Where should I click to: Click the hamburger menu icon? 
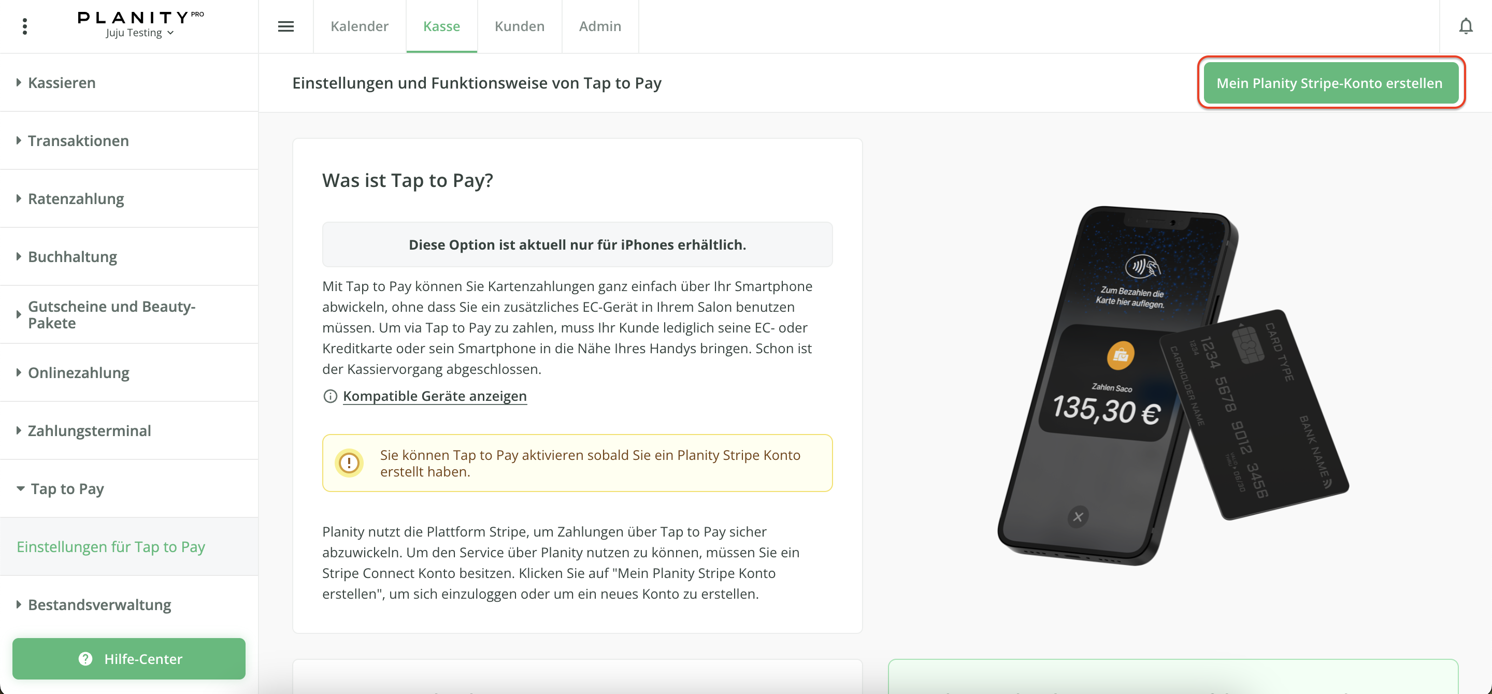[x=285, y=26]
